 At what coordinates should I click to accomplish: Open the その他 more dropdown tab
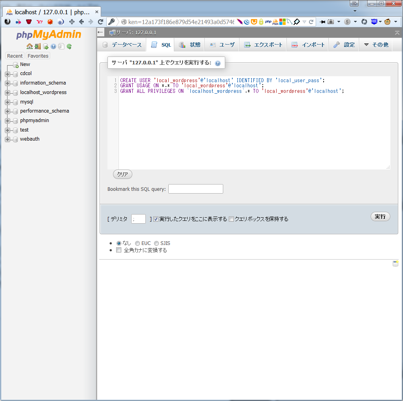click(376, 45)
